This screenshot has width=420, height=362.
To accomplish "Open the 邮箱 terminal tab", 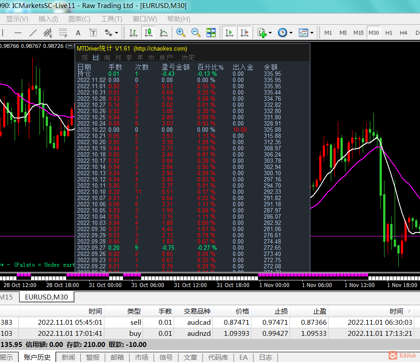I will coord(117,357).
